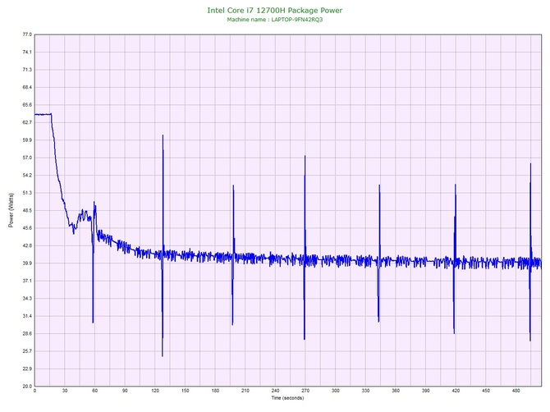Click the 37.1 power axis label

(27, 281)
